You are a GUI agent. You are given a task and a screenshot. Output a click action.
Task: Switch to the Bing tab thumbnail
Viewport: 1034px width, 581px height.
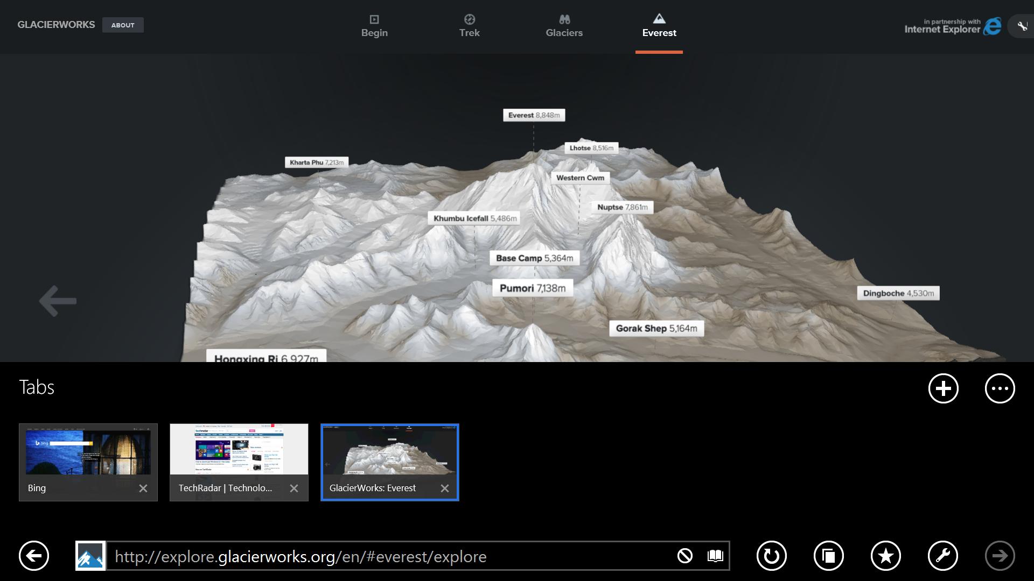click(88, 462)
